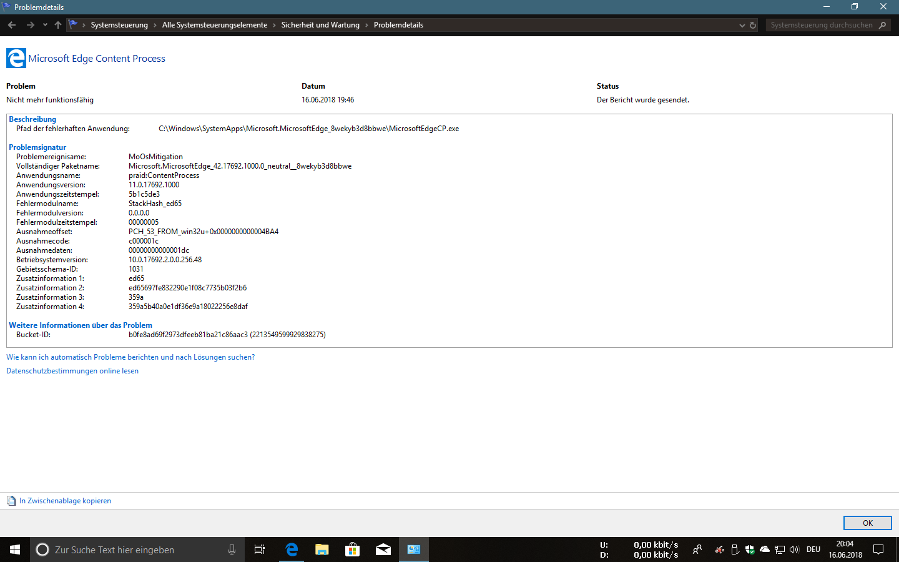
Task: Click the search magnifier icon
Action: pos(882,25)
